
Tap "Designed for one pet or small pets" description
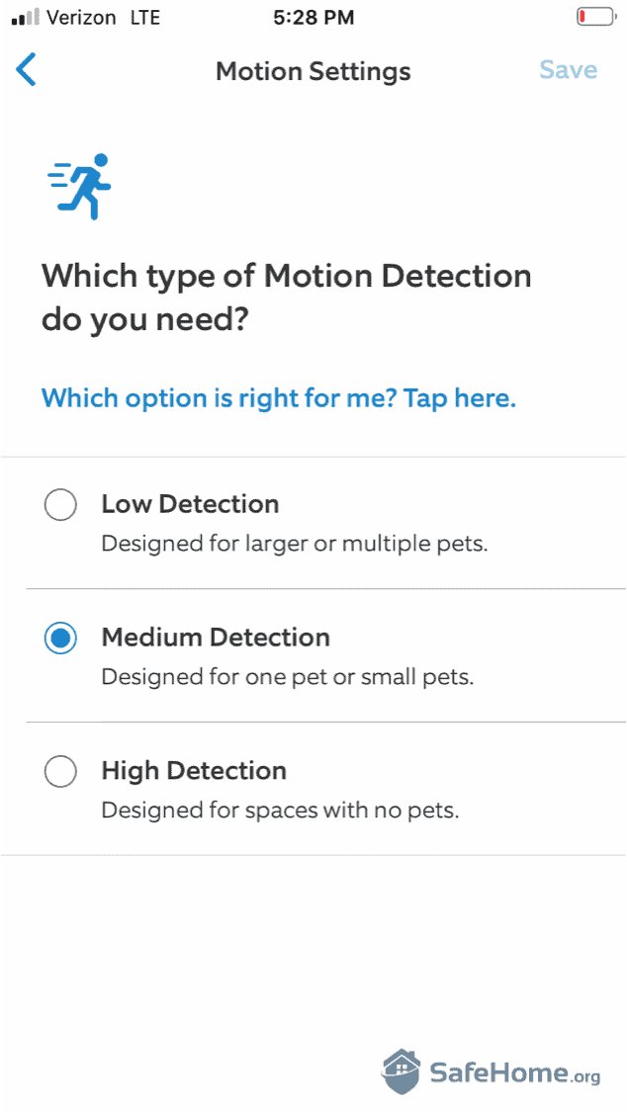point(288,677)
